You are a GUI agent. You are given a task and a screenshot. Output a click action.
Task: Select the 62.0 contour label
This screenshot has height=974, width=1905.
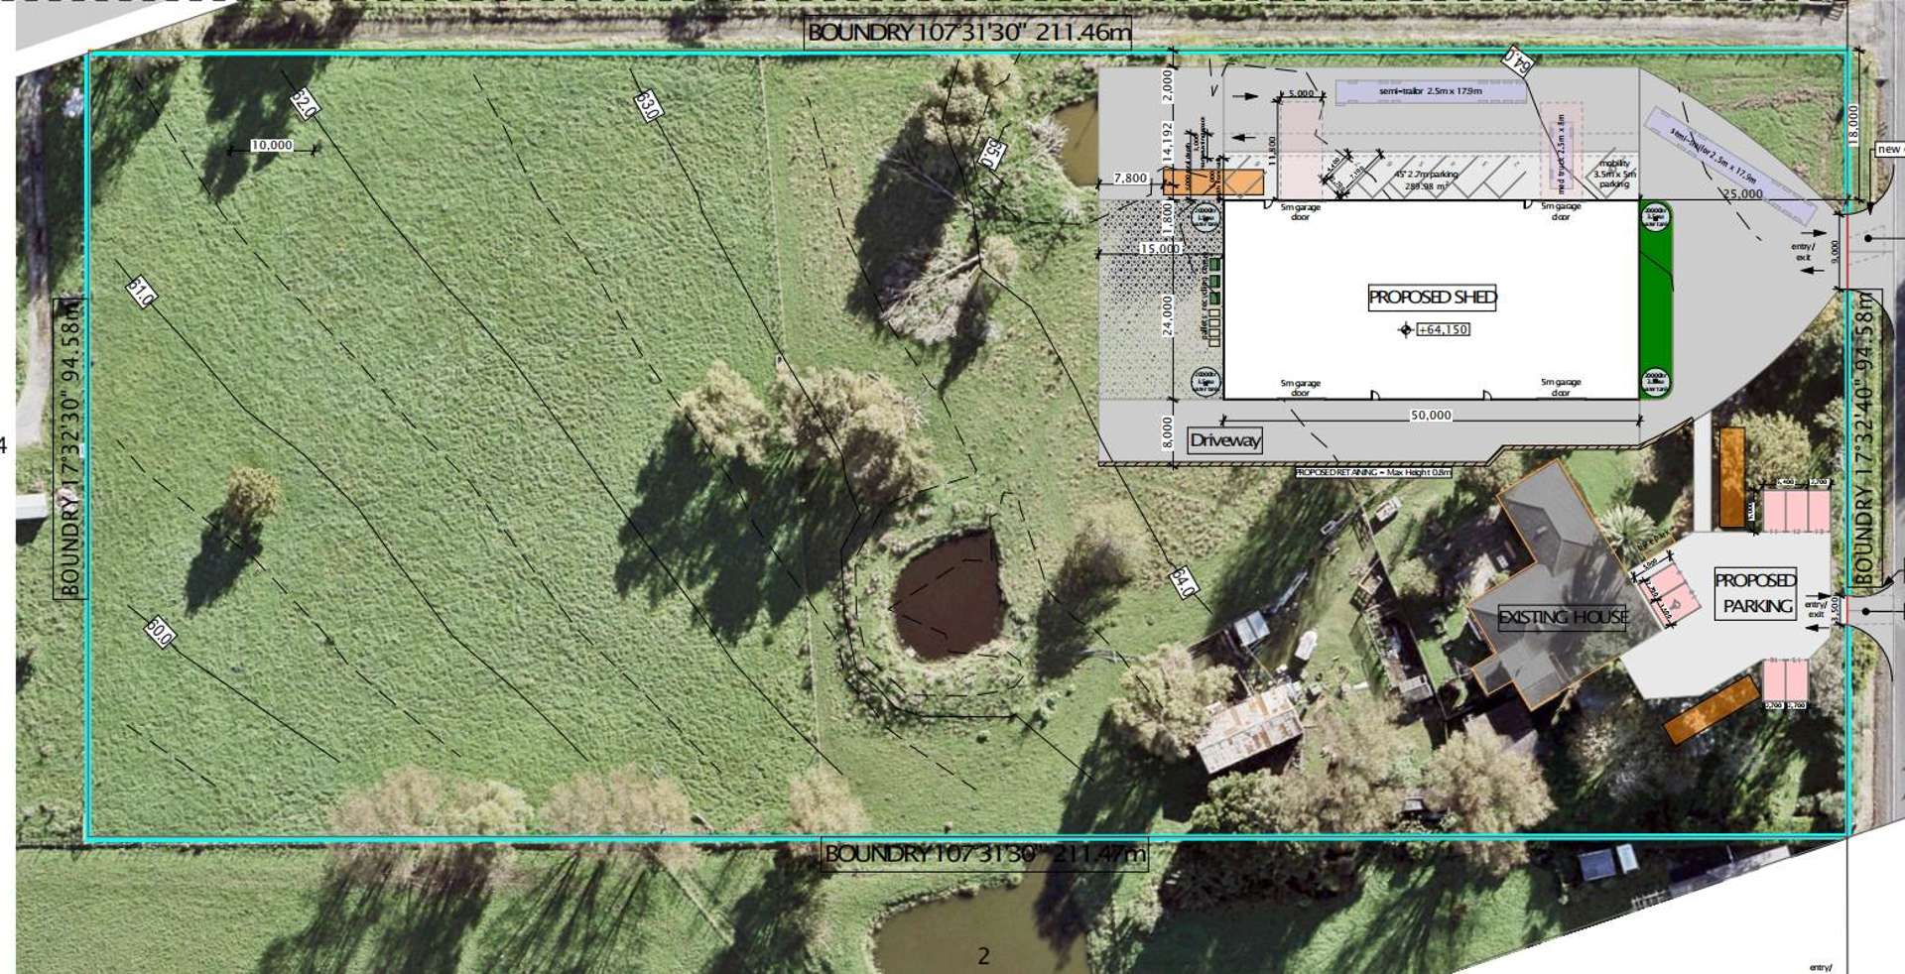pos(305,104)
